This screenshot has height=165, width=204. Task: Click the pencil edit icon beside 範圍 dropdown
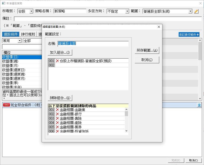196,11
